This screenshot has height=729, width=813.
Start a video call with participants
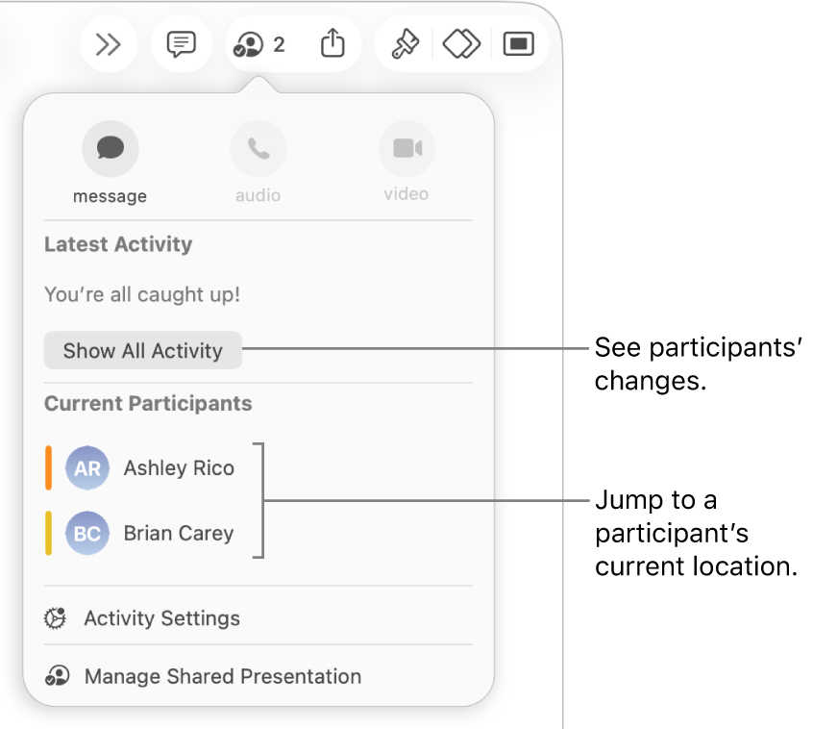(x=406, y=148)
